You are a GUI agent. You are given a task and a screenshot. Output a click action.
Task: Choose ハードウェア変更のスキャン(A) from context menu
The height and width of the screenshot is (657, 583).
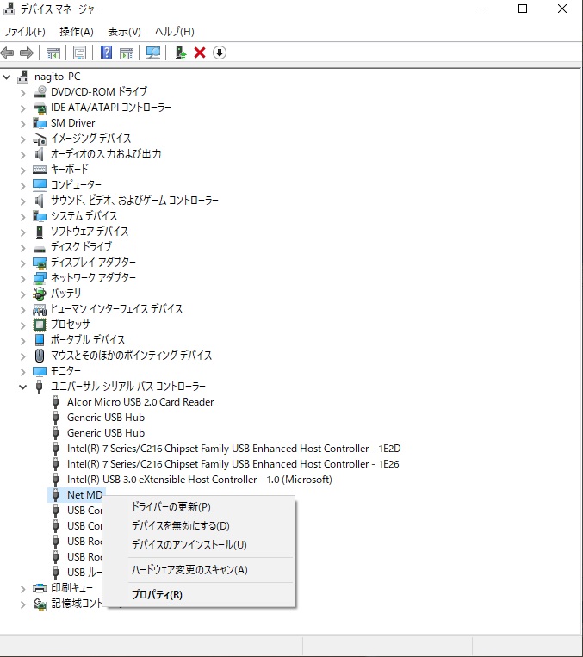[x=199, y=570]
